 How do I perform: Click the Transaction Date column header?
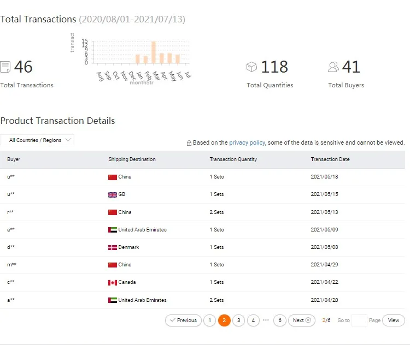330,159
